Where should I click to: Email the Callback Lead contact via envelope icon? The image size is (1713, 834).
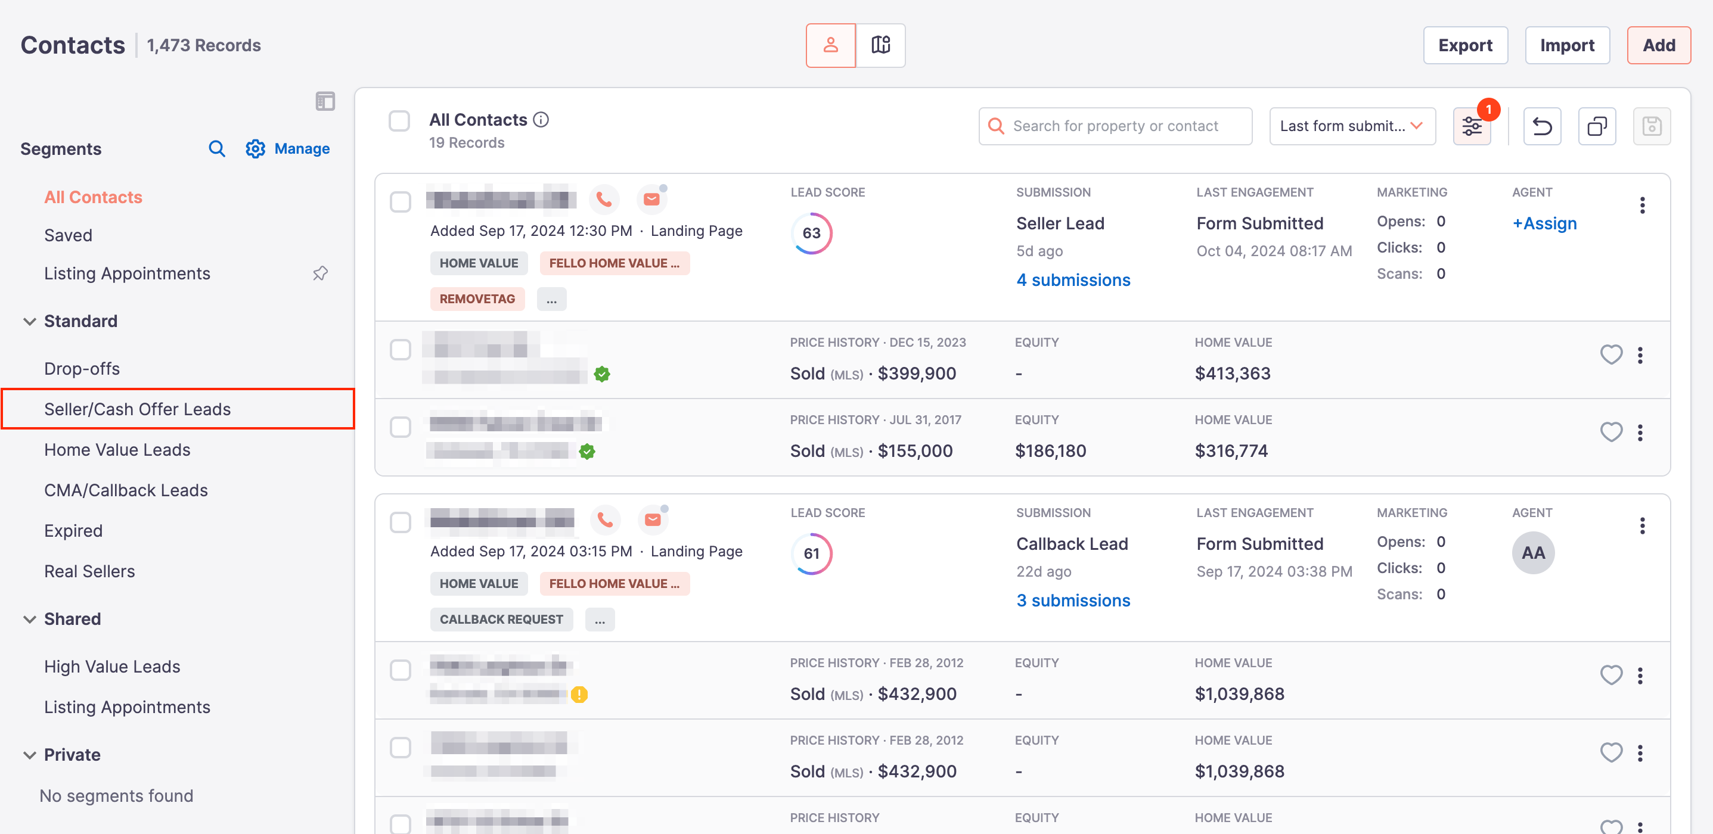tap(653, 519)
